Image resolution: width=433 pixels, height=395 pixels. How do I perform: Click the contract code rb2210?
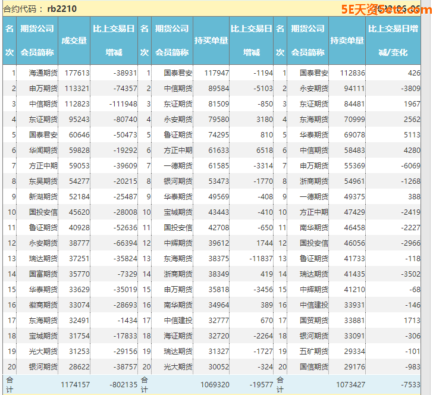(62, 9)
